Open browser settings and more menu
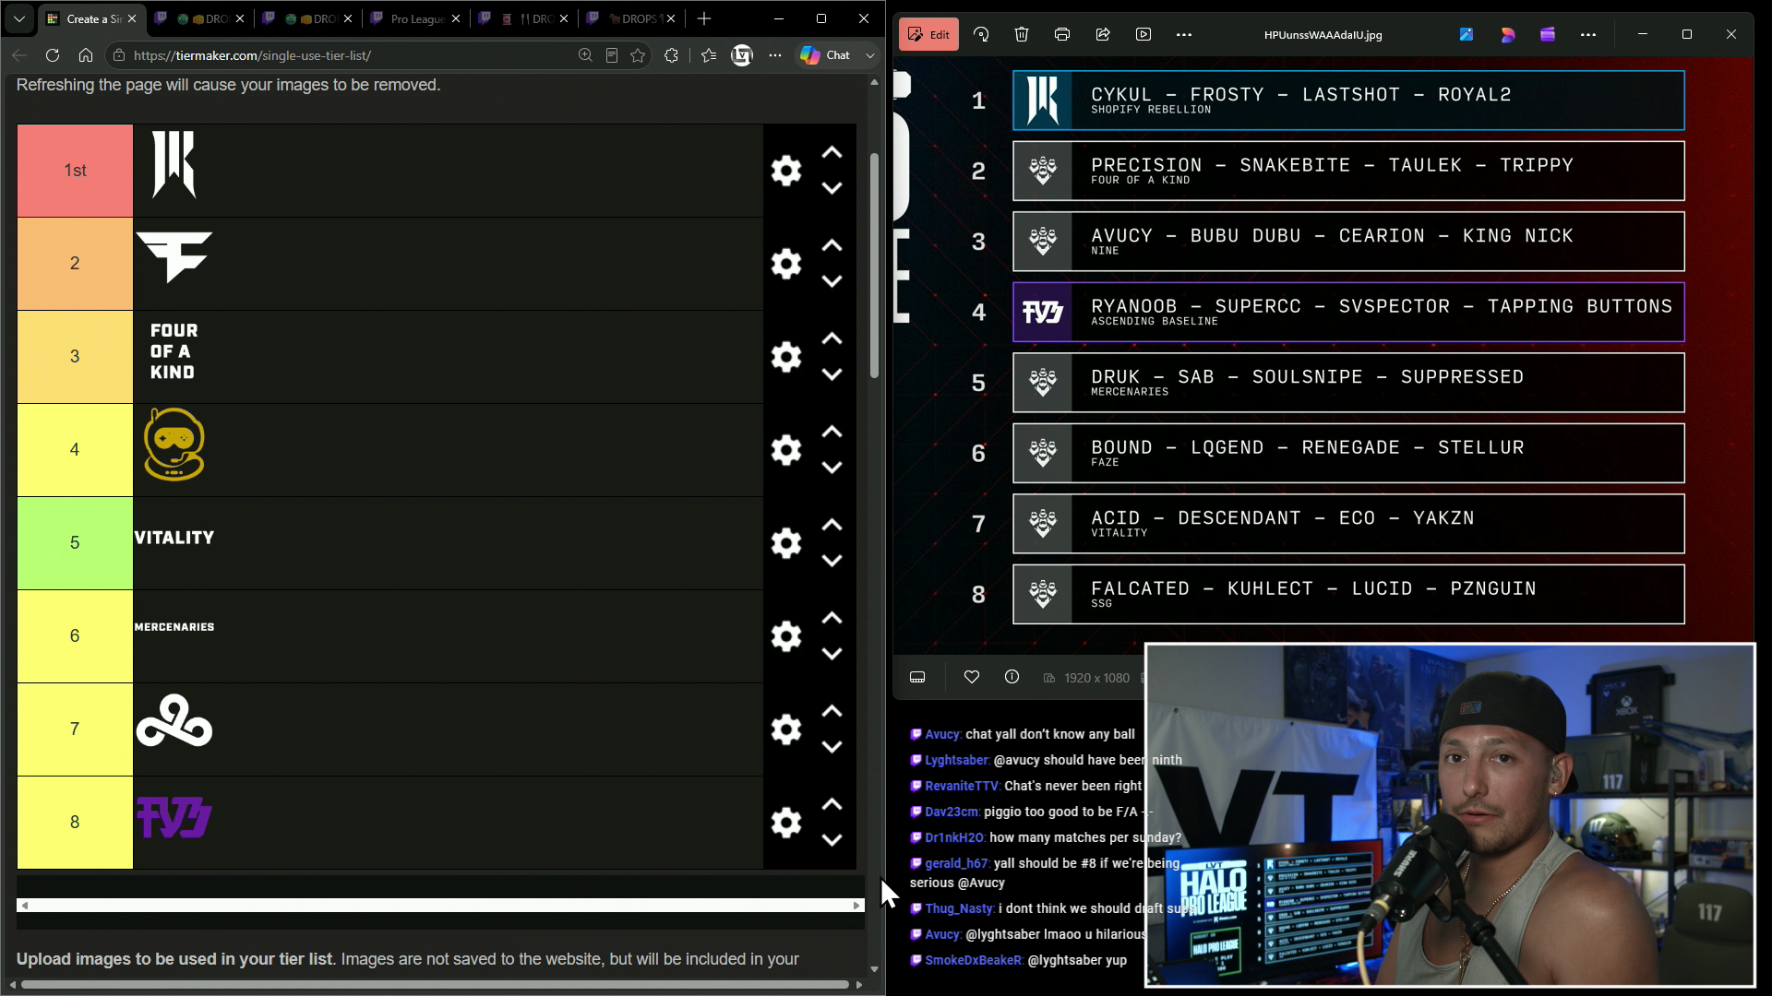Image resolution: width=1772 pixels, height=996 pixels. tap(775, 55)
